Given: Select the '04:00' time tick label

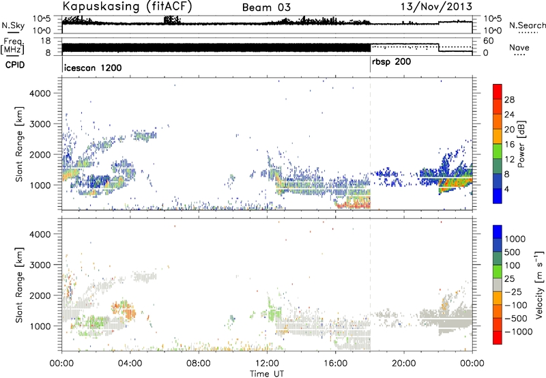Looking at the screenshot, I should pyautogui.click(x=130, y=364).
